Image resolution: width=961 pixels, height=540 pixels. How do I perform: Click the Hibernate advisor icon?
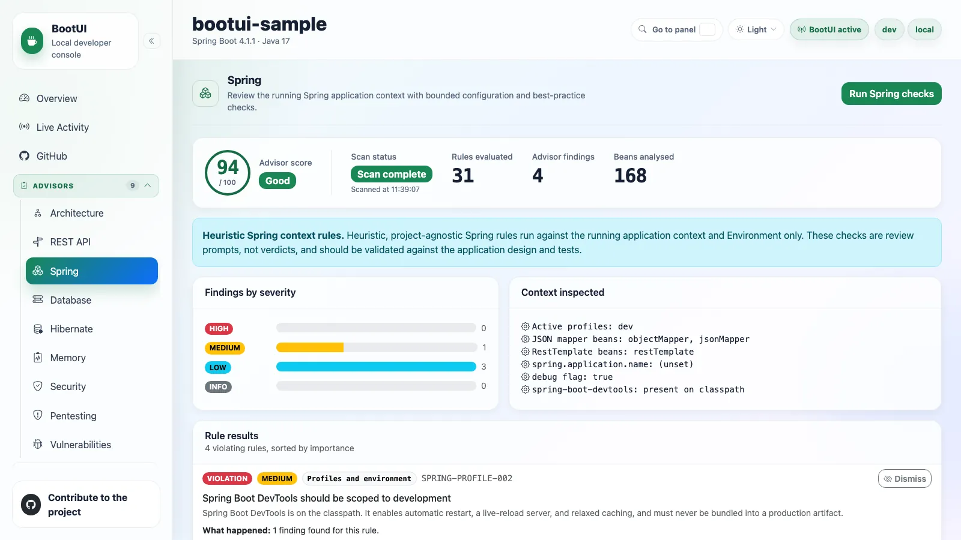click(x=38, y=329)
